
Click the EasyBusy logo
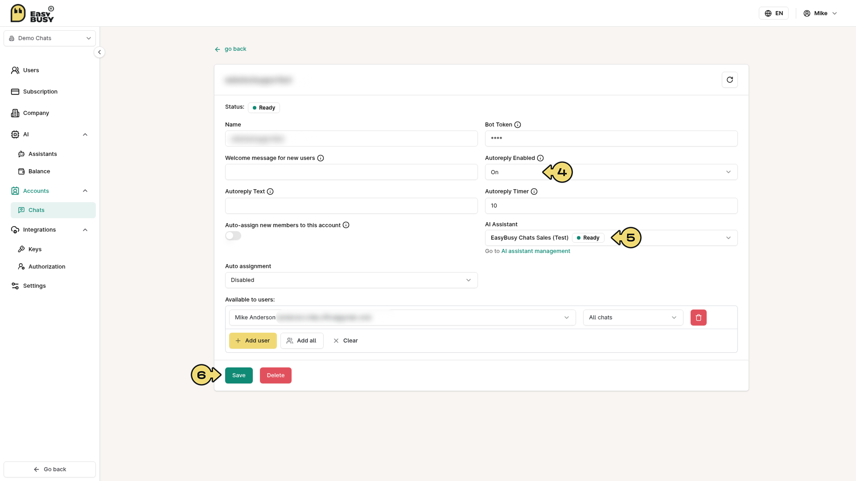tap(32, 13)
